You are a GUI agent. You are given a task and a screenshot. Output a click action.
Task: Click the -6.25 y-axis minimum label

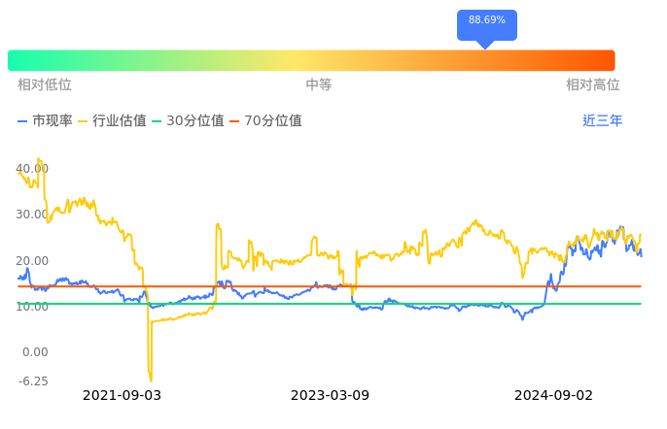[x=32, y=381]
